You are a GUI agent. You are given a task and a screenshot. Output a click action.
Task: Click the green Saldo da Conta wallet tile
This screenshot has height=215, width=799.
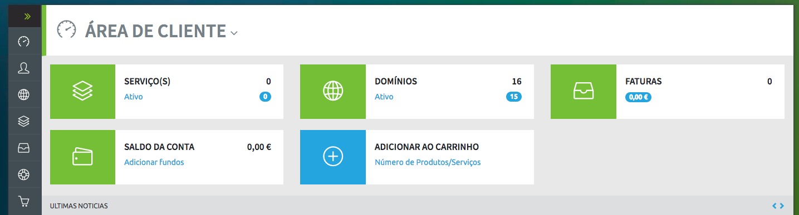pos(82,157)
